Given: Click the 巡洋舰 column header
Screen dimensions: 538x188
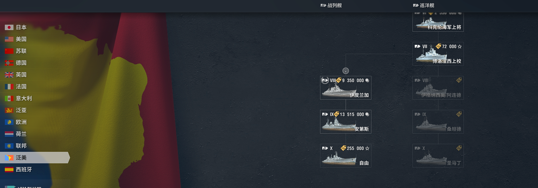Looking at the screenshot, I should pos(424,5).
